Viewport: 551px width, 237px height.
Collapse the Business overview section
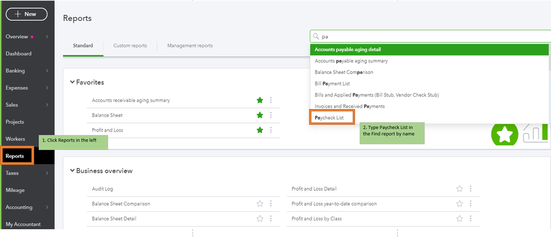click(x=72, y=171)
